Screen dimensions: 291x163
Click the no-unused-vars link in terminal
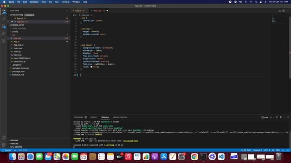point(130,141)
